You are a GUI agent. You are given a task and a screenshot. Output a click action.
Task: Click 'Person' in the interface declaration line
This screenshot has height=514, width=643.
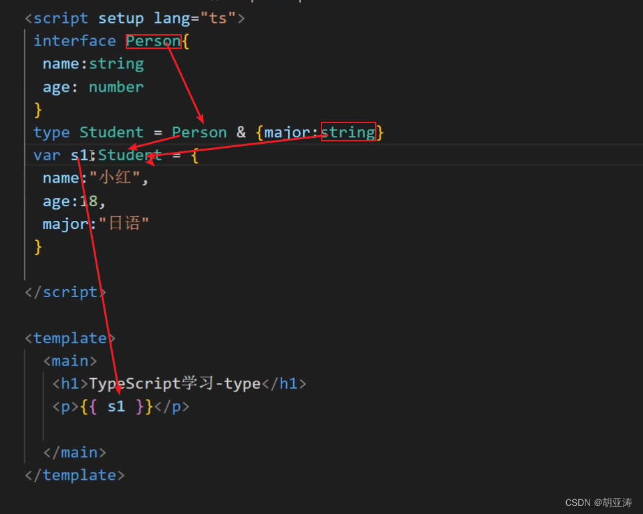153,41
